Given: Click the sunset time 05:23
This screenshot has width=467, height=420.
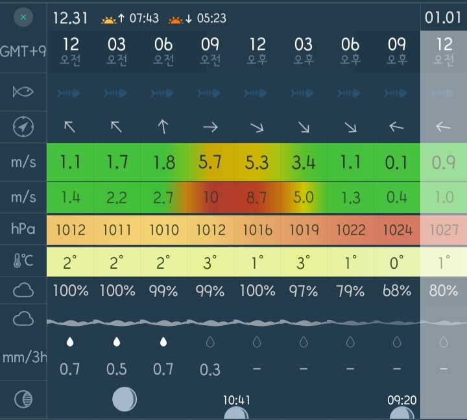Looking at the screenshot, I should [211, 18].
